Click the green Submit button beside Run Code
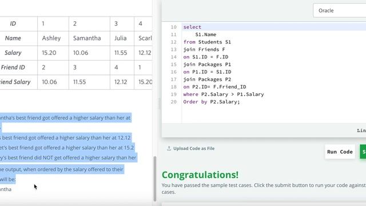 coord(363,152)
